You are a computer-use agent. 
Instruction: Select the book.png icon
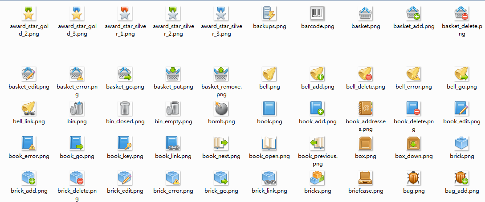point(269,108)
